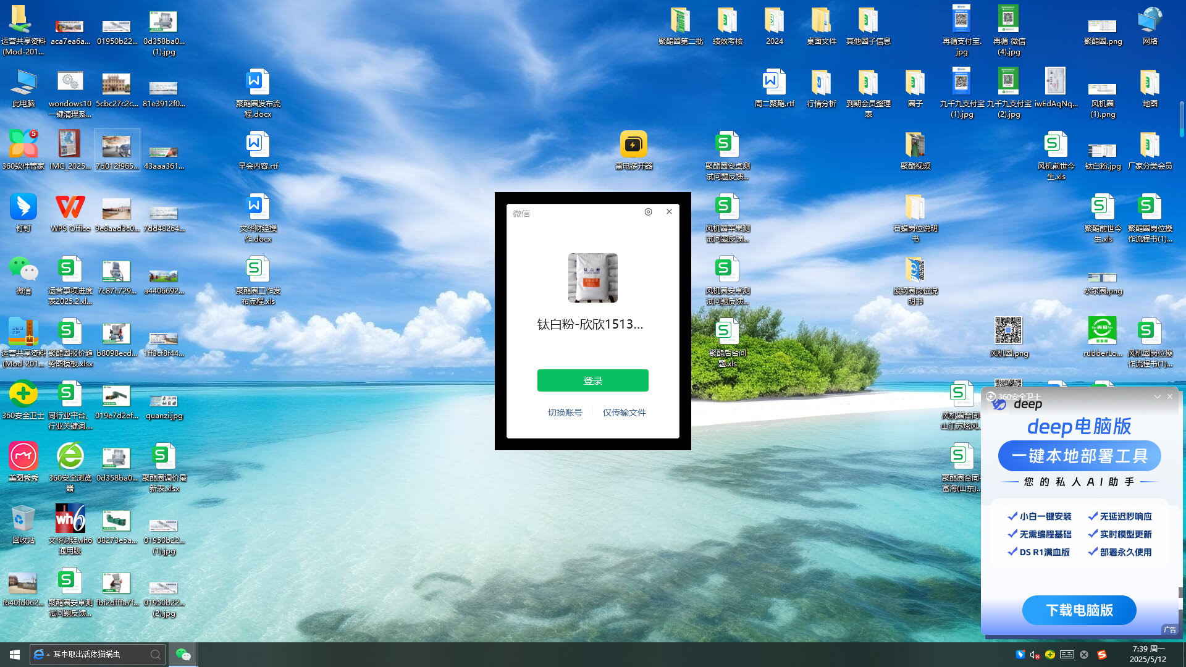This screenshot has width=1186, height=667.
Task: Click the taskbar search input box
Action: pyautogui.click(x=99, y=655)
